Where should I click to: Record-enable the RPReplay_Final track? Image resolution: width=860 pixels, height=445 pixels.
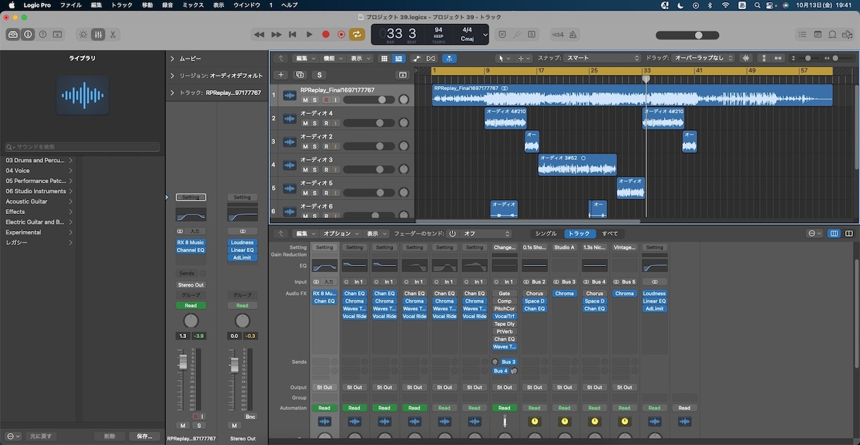point(326,100)
